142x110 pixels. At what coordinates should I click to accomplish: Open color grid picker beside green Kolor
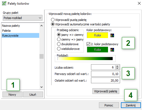click(112, 50)
